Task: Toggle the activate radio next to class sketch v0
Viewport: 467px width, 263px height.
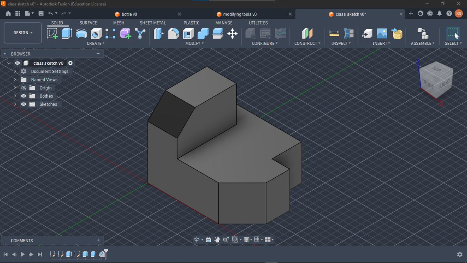Action: (70, 63)
